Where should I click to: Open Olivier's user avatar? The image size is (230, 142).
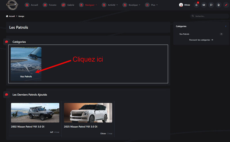pyautogui.click(x=181, y=5)
